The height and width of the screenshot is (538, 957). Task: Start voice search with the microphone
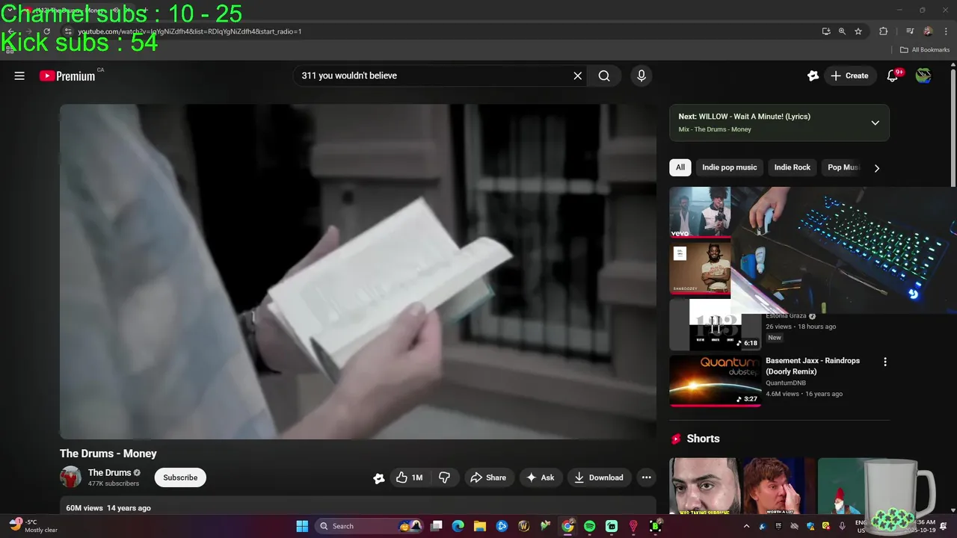tap(641, 75)
